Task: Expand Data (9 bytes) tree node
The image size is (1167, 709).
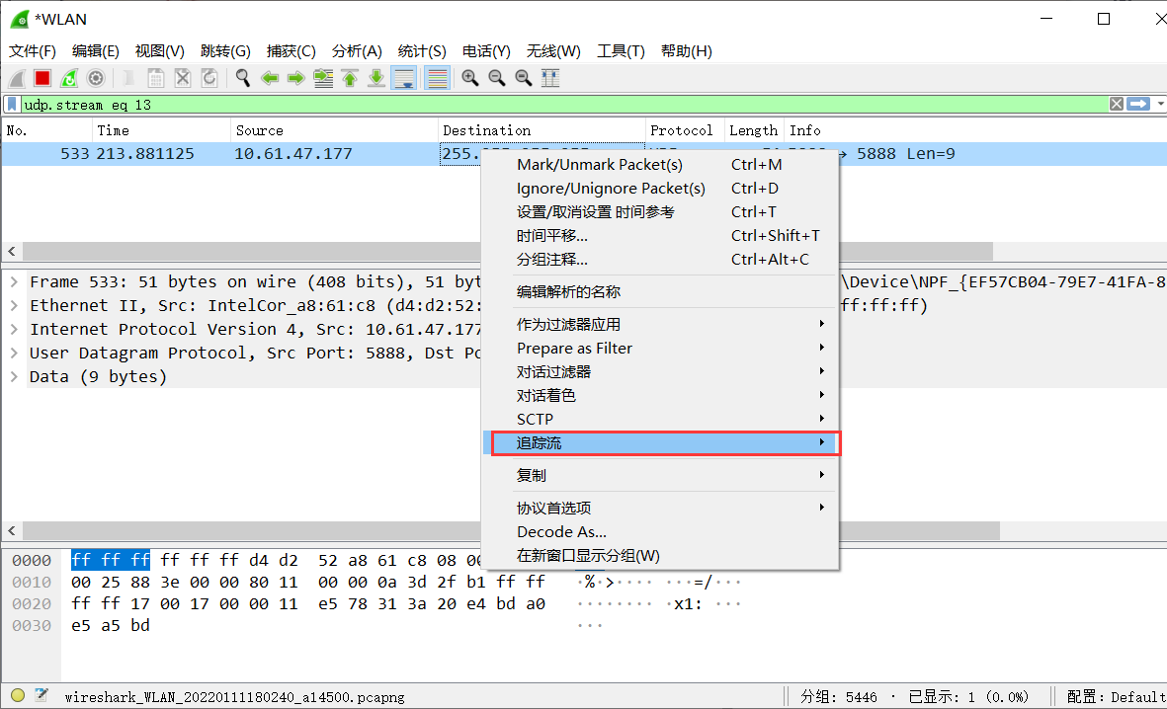Action: 14,377
